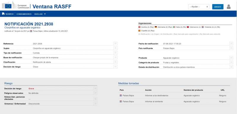The image size is (237, 114).
Task: Click the copy icon for Decisión de riesgo in Riesgo
Action: [x=95, y=88]
